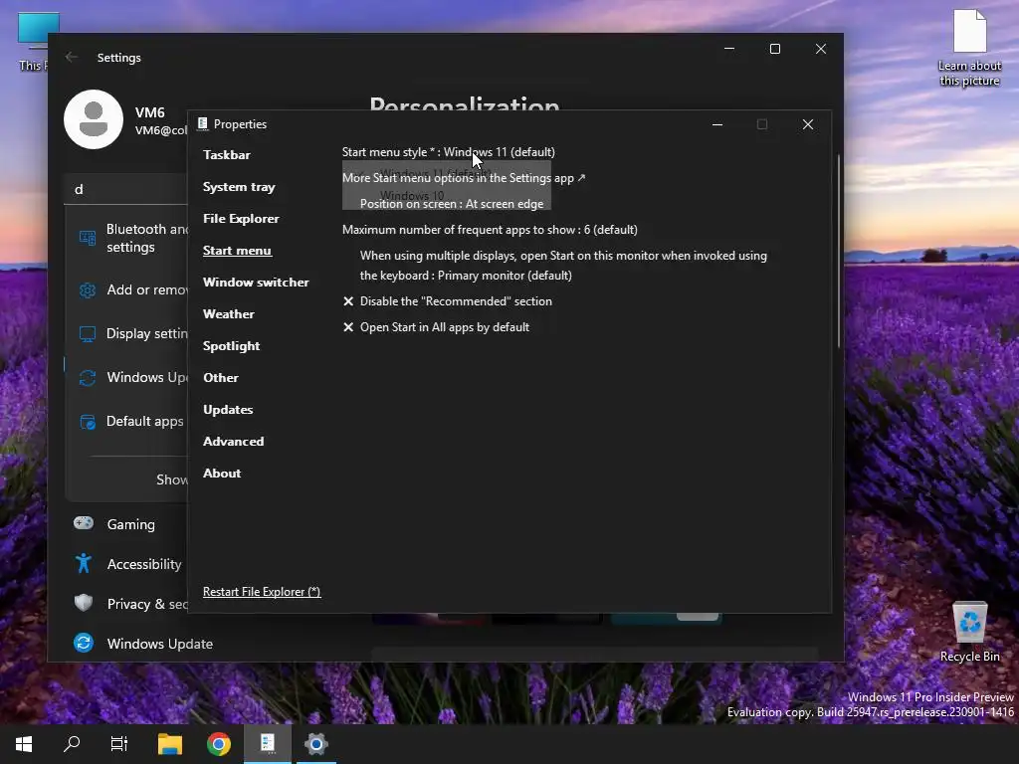Open Windows Update in Settings sidebar
This screenshot has width=1019, height=764.
143,644
